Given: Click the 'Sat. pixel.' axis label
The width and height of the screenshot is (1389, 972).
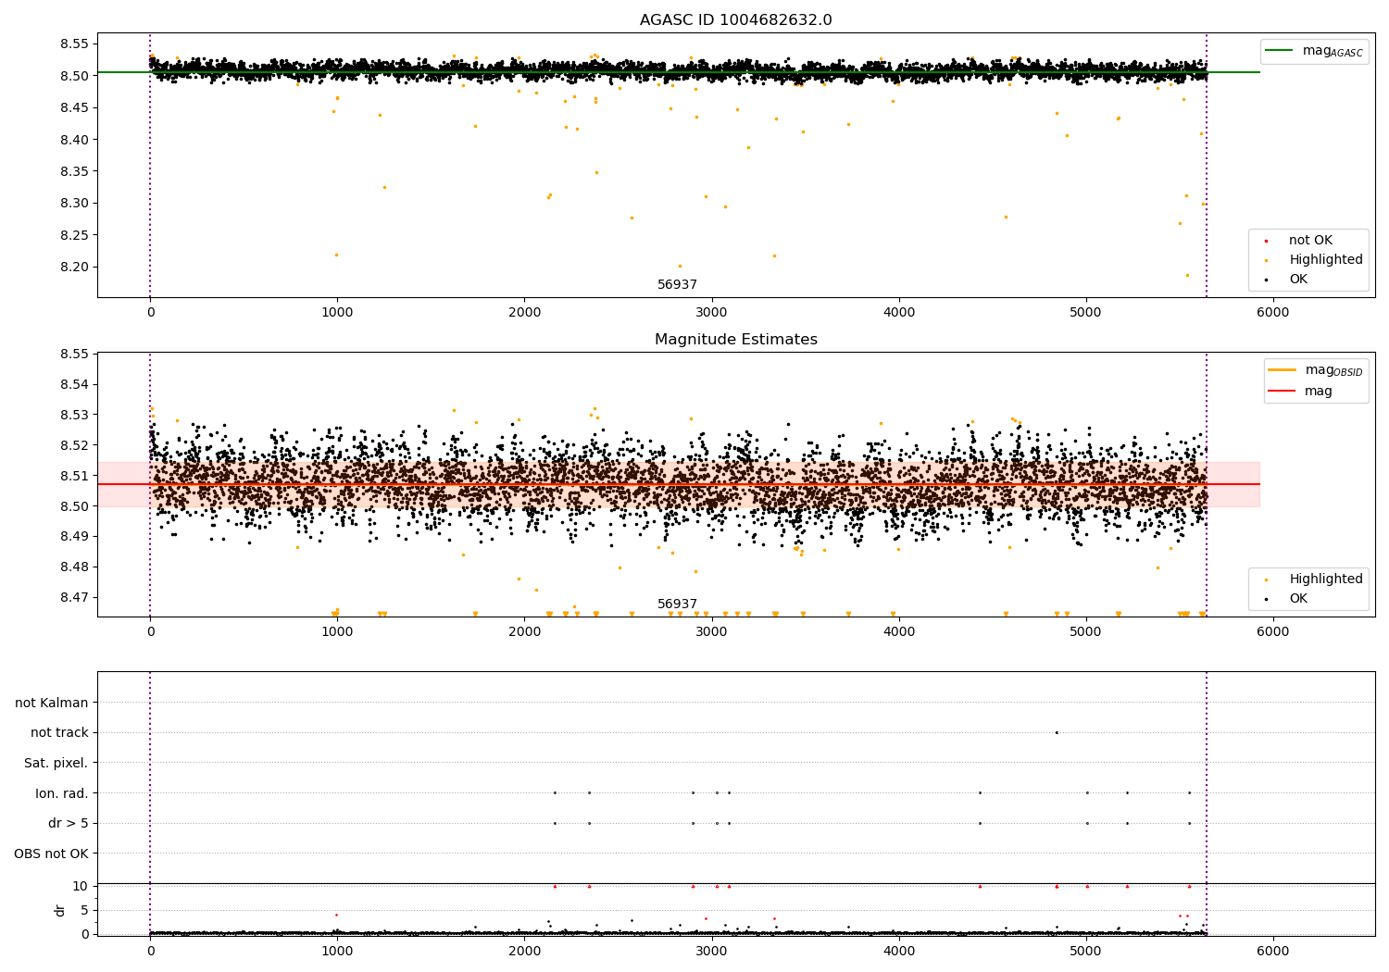Looking at the screenshot, I should click(x=56, y=764).
